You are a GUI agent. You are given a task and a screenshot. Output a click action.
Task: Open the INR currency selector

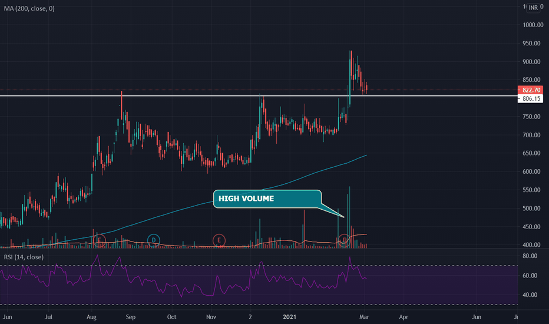point(533,7)
